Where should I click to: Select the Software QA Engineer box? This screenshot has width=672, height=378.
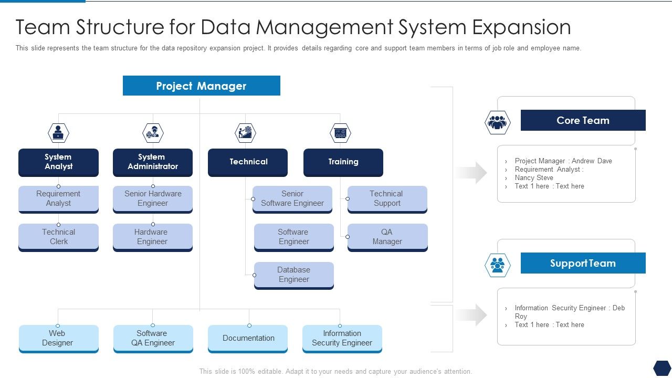point(153,339)
